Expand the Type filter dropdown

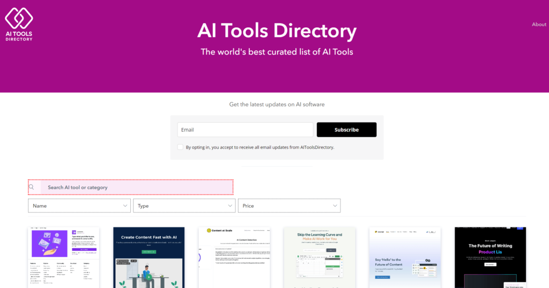[x=184, y=206]
